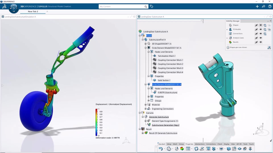This screenshot has width=273, height=153.
Task: Open the Undo dropdown arrow
Action: [164, 149]
